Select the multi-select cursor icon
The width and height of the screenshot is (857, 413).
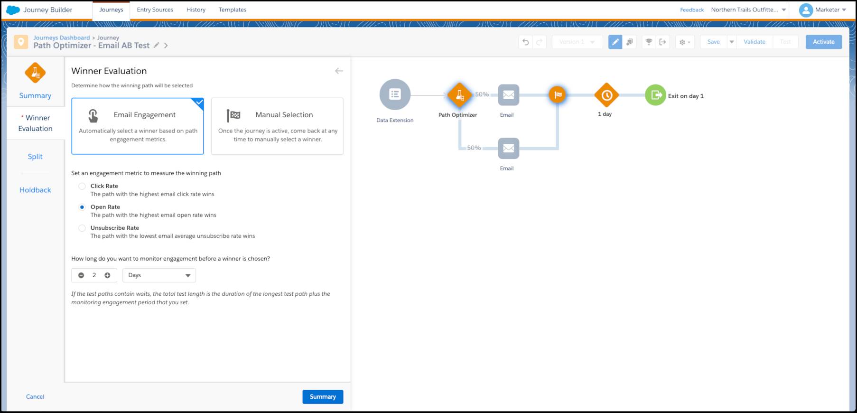pos(629,42)
